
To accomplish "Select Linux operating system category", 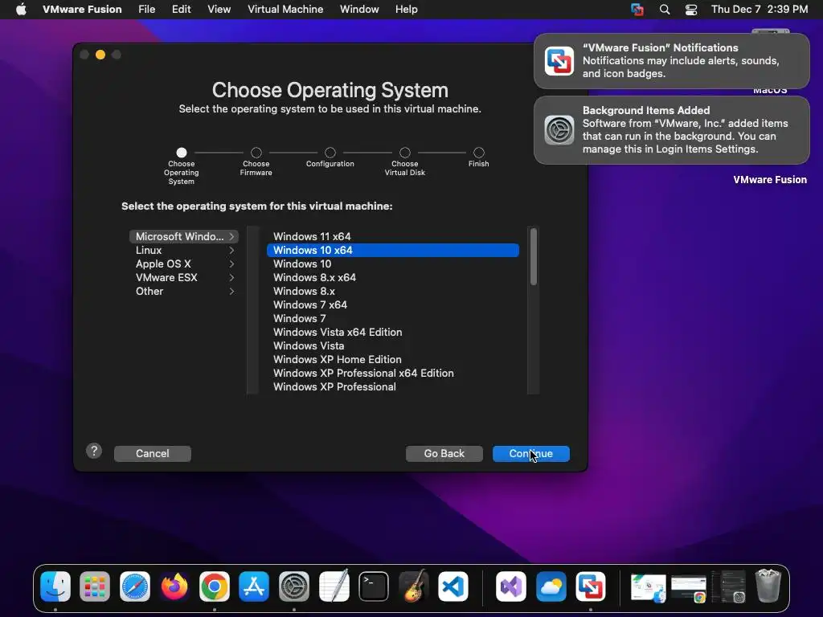I will [184, 251].
